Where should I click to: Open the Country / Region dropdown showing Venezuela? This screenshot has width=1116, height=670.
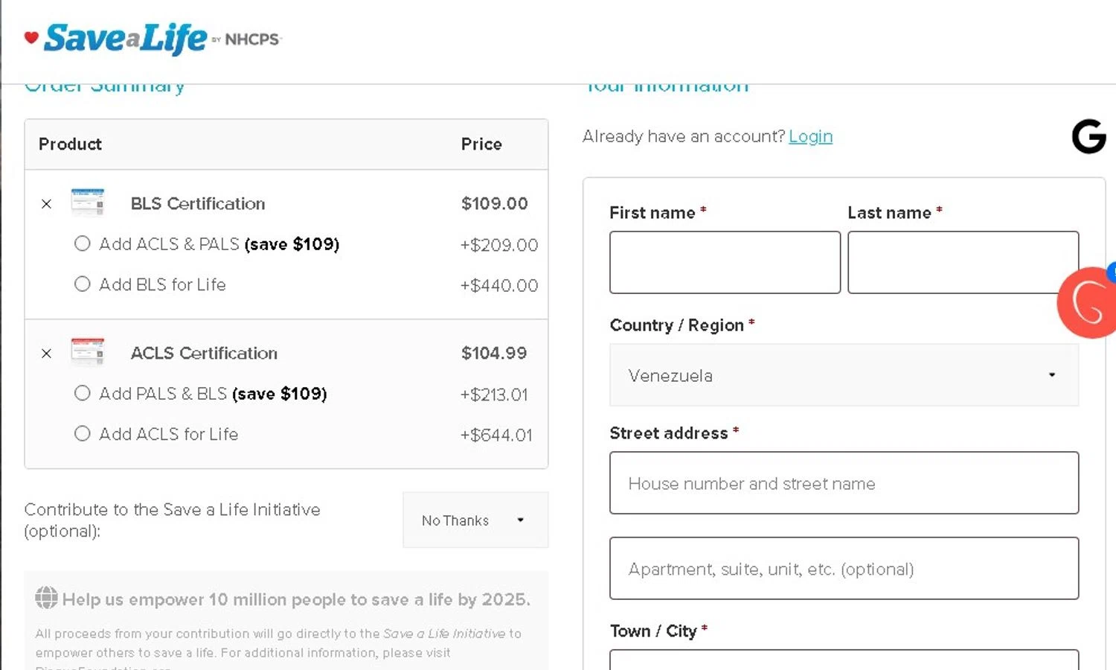tap(844, 375)
